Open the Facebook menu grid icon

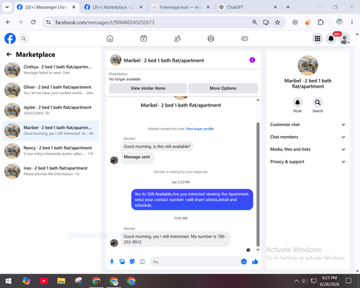point(318,38)
